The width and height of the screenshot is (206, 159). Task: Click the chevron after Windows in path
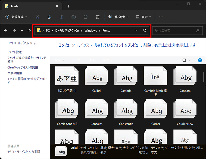click(100, 31)
